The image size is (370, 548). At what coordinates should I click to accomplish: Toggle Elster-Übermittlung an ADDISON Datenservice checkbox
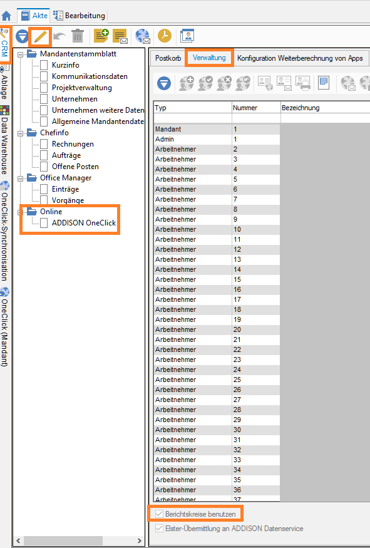[159, 528]
